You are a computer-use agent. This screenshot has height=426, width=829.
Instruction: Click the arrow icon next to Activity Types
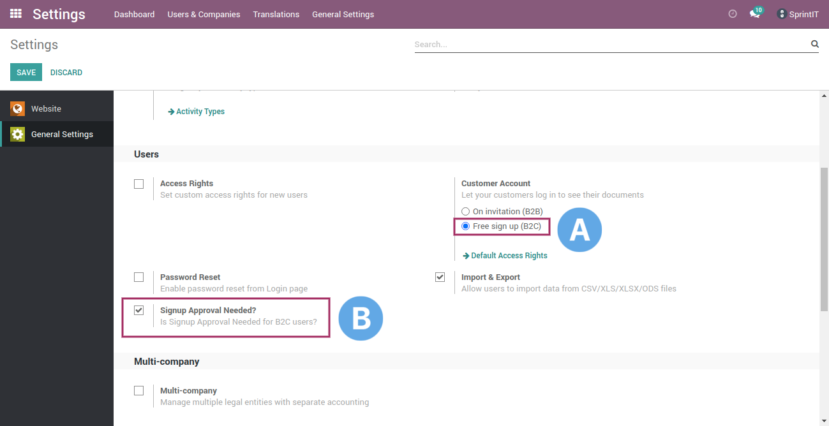[170, 111]
